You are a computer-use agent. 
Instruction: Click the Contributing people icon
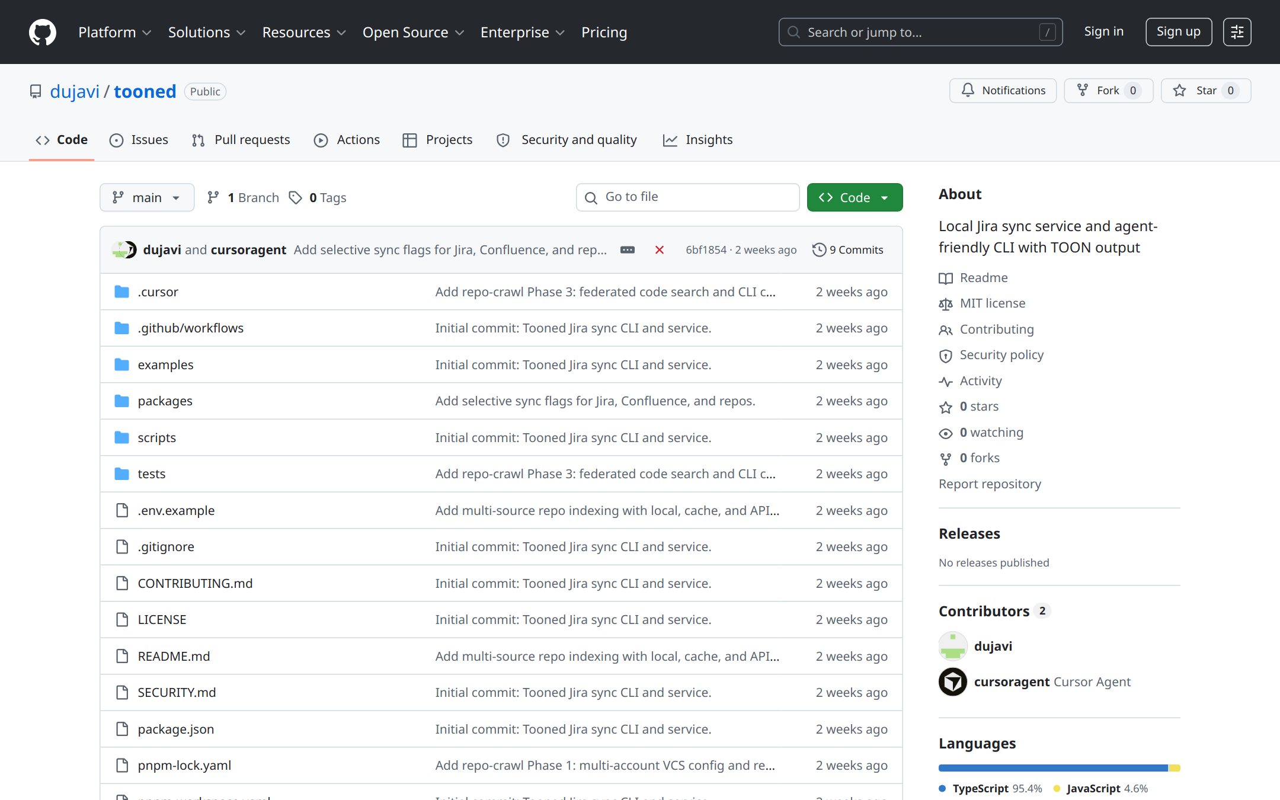point(946,329)
